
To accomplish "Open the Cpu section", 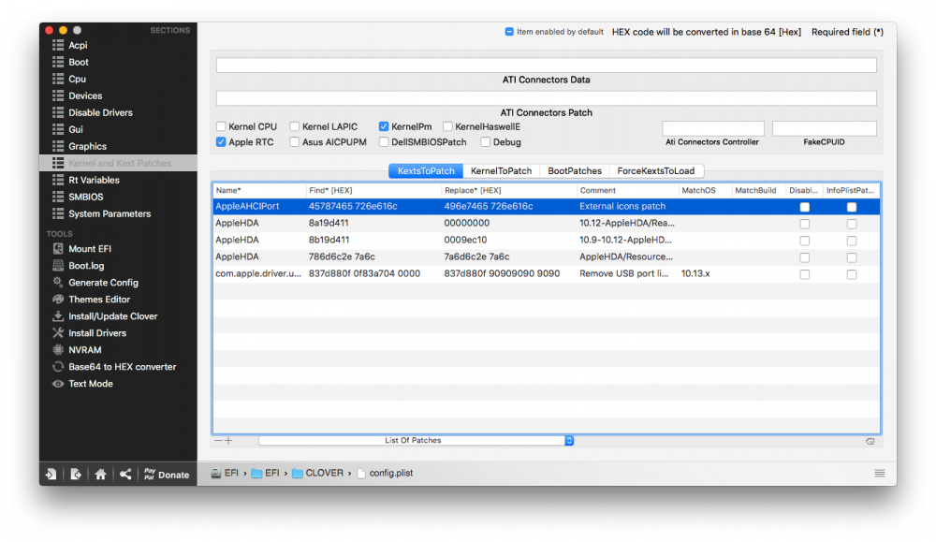I will (77, 79).
